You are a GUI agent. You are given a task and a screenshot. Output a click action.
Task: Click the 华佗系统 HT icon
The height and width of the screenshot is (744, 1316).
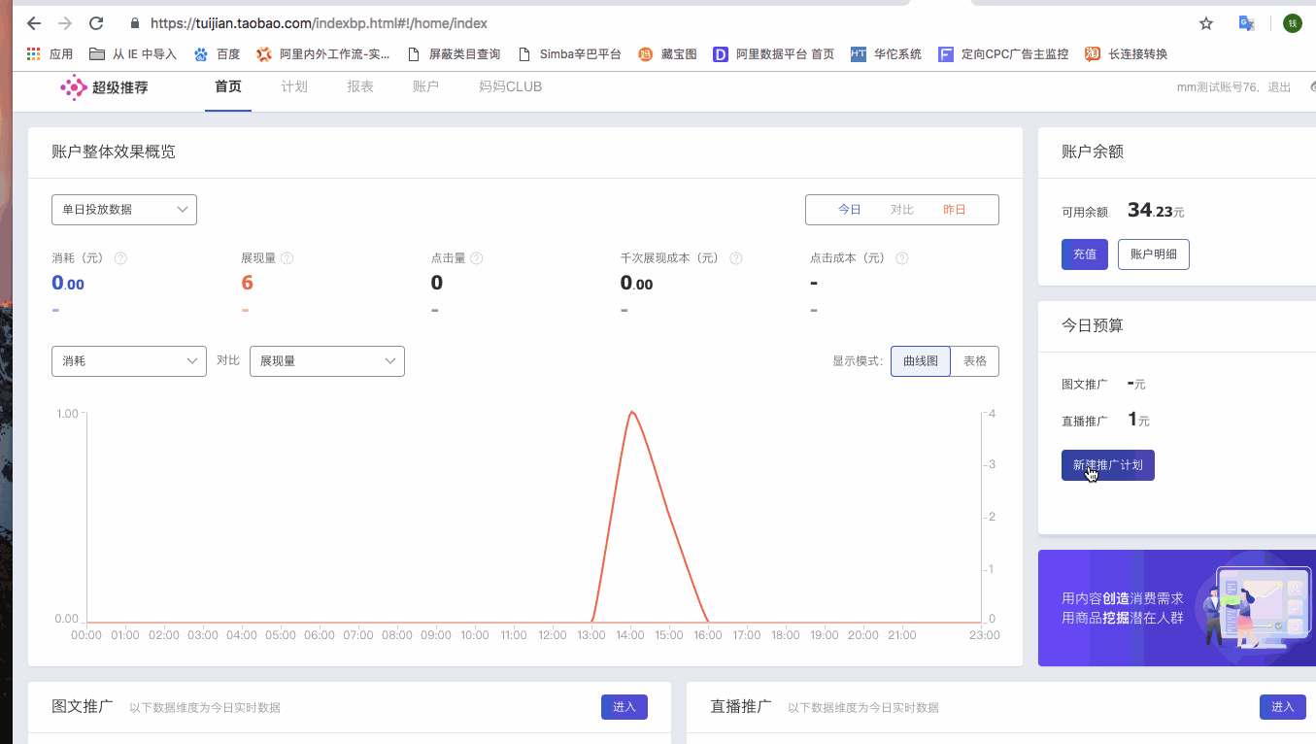(859, 54)
